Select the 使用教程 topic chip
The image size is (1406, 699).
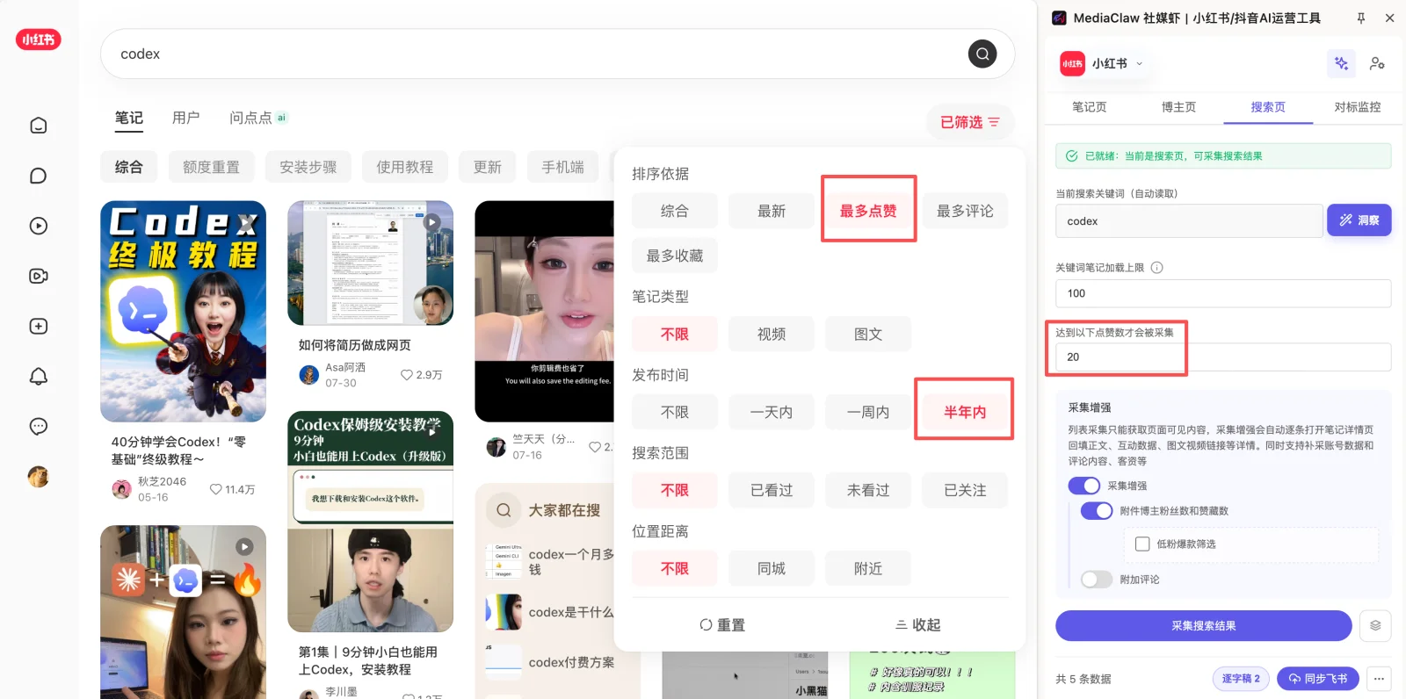(x=404, y=167)
